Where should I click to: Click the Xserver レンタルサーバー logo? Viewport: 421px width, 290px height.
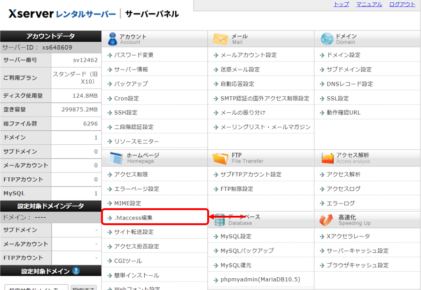point(62,14)
